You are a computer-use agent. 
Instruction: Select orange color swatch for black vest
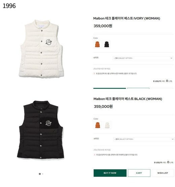pyautogui.click(x=98, y=125)
